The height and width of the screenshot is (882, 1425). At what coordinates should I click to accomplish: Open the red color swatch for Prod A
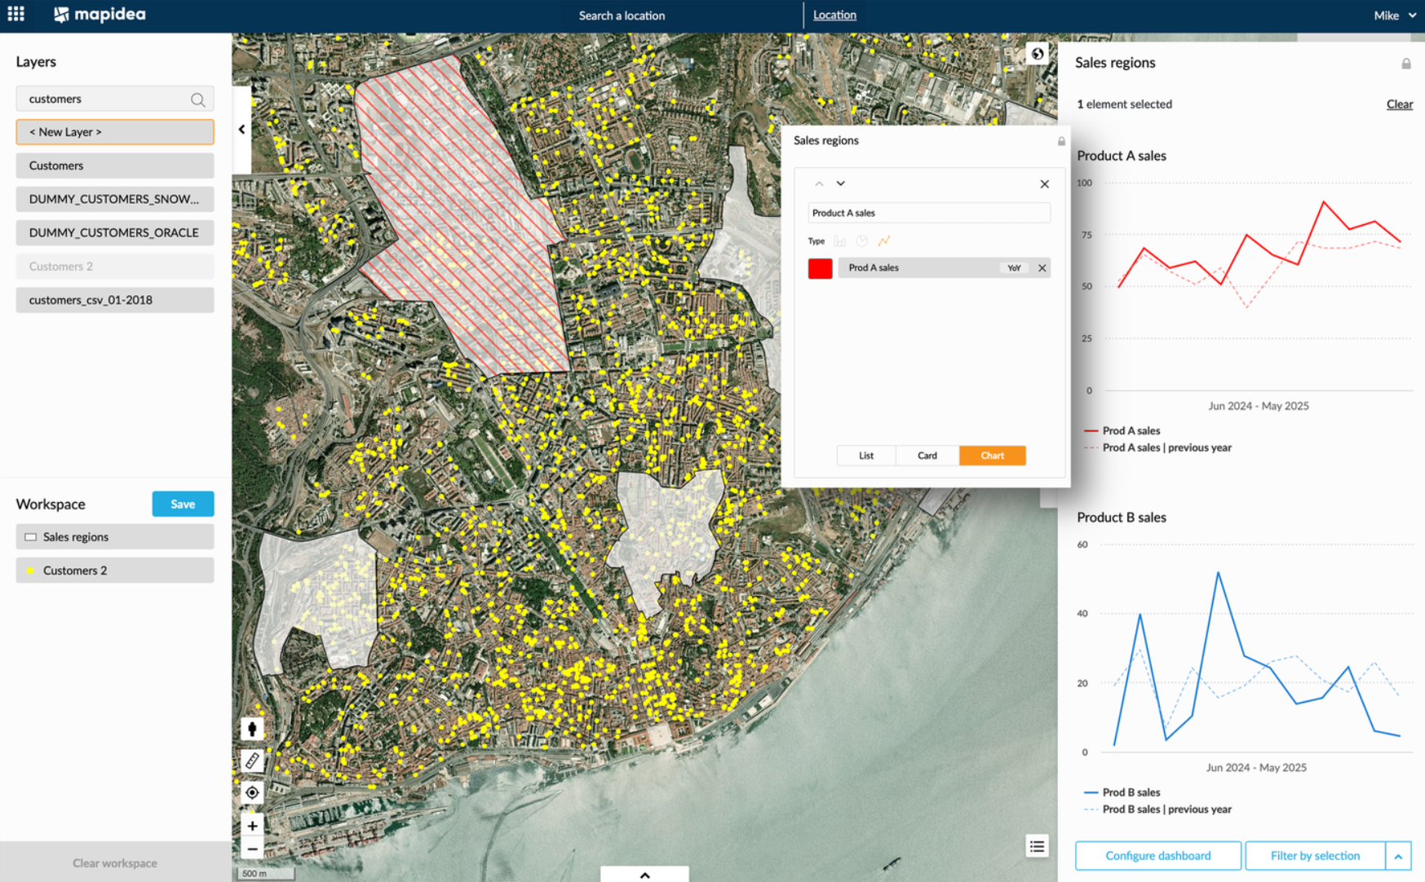820,268
